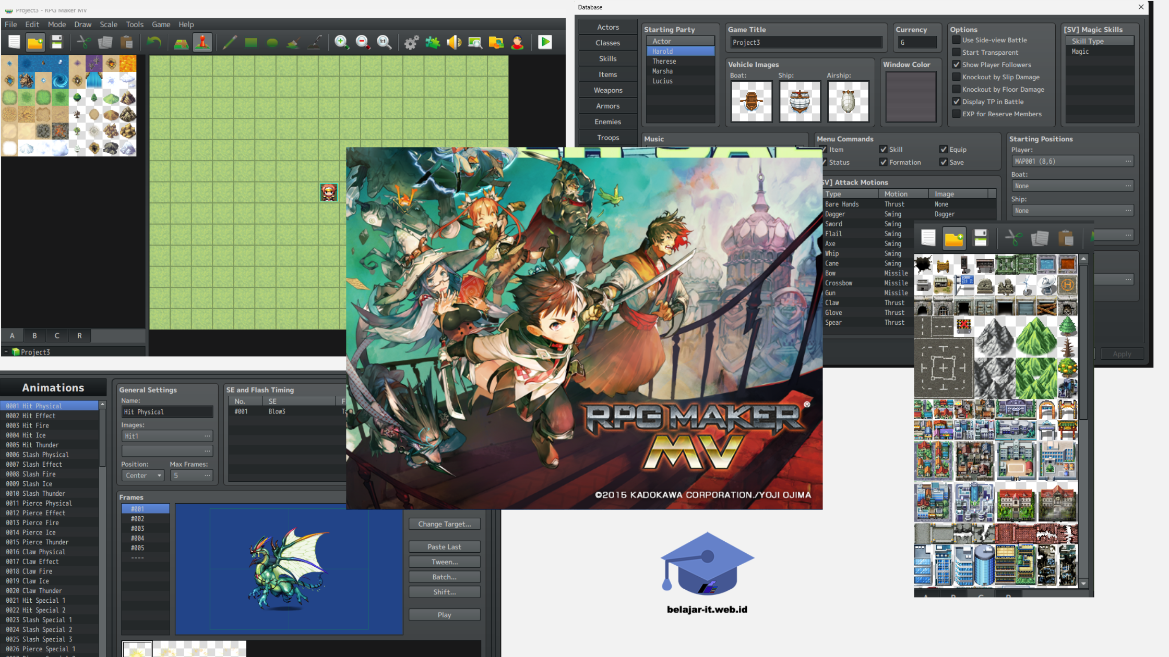Uncheck Show Player Followers

pyautogui.click(x=956, y=65)
